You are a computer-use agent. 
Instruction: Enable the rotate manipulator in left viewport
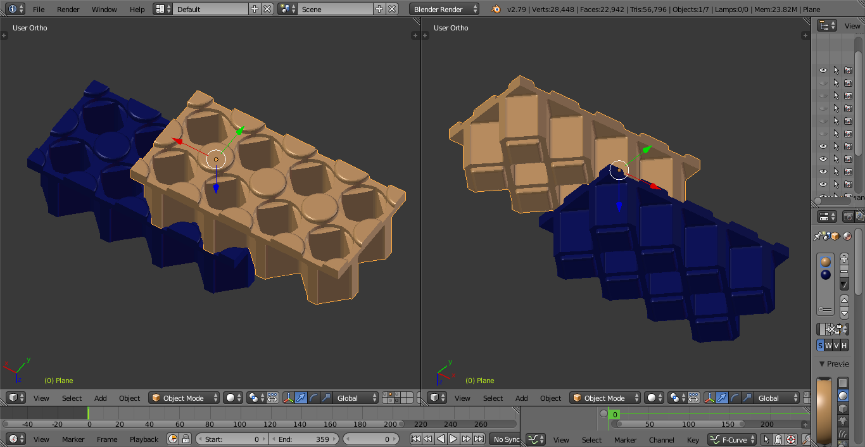click(x=313, y=398)
